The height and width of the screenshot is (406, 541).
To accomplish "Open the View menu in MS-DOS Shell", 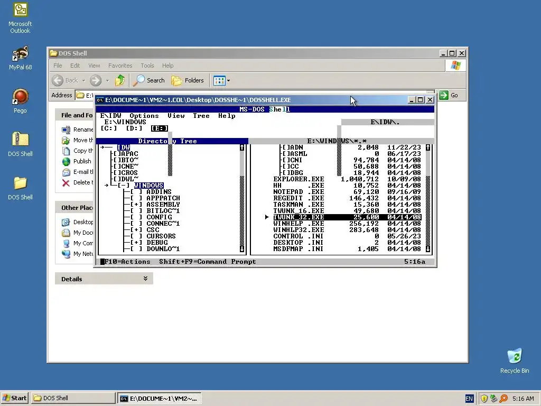I will 176,116.
